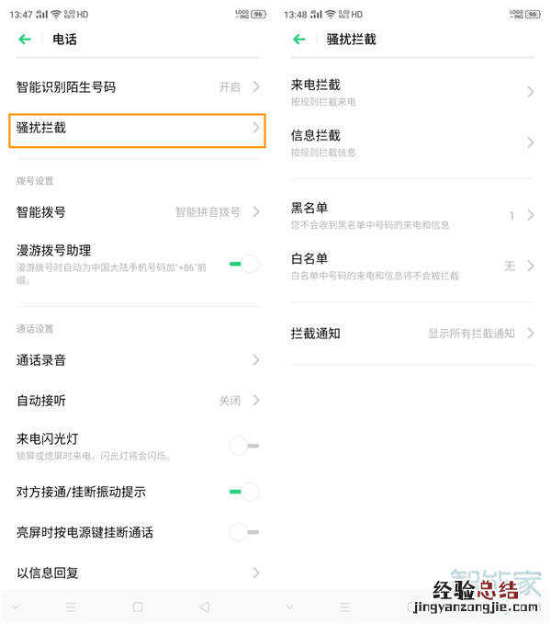Expand 拦截通知 option chevron
The height and width of the screenshot is (624, 551).
[531, 334]
